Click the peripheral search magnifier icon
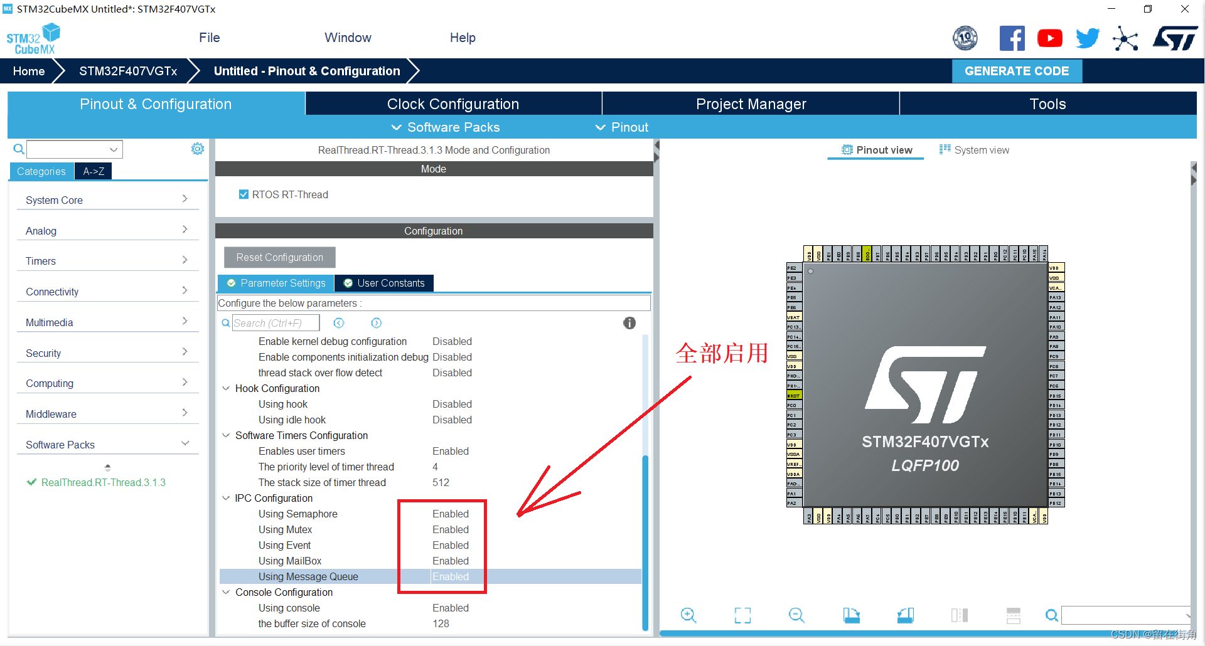The width and height of the screenshot is (1205, 646). coord(19,149)
